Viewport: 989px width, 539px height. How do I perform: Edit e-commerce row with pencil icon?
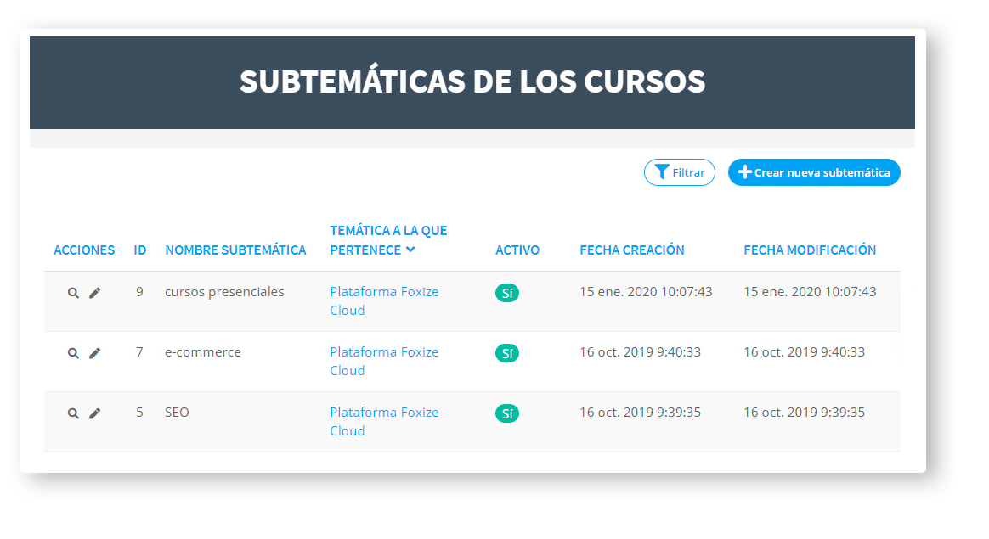click(x=94, y=353)
